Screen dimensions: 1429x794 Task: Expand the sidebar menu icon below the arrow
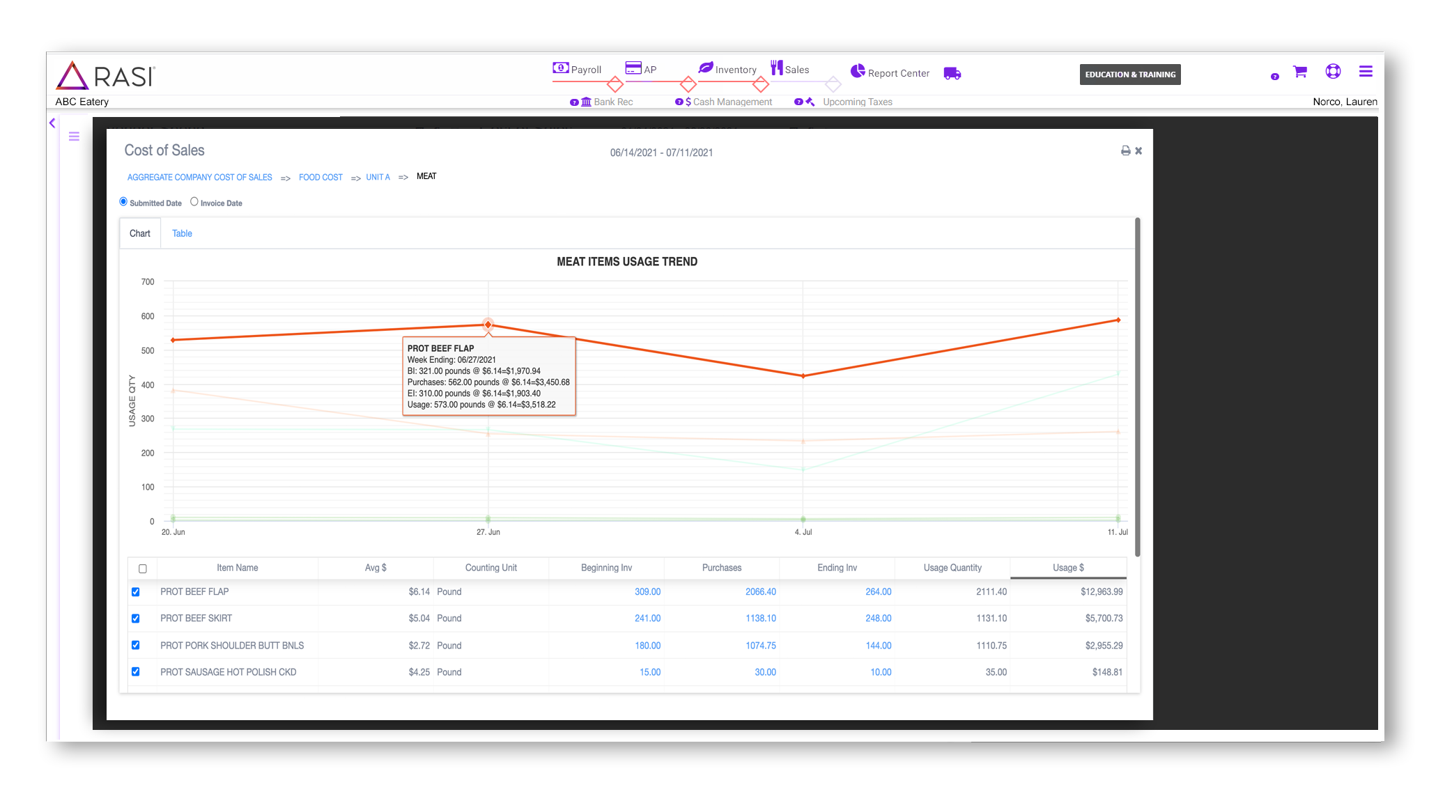(74, 137)
